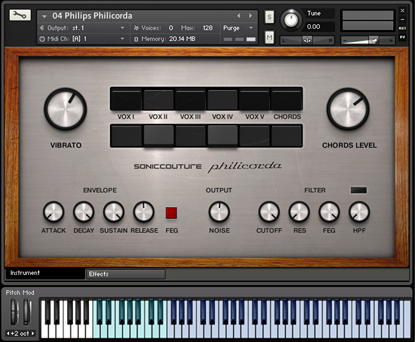Click the output meter display at the top right
This screenshot has width=415, height=342.
(x=368, y=20)
